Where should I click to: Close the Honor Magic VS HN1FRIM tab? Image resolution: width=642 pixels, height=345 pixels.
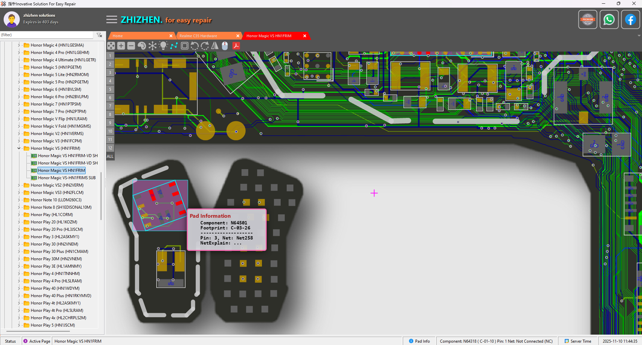click(305, 36)
